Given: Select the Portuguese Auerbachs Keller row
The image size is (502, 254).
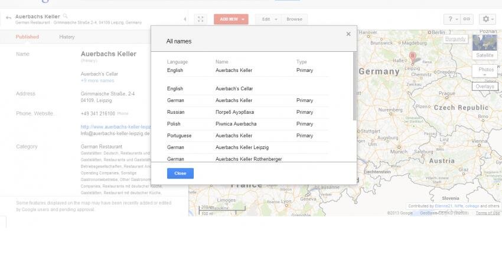Looking at the screenshot, I should pos(248,136).
